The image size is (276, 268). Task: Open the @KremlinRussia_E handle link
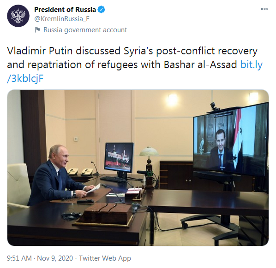click(x=62, y=19)
